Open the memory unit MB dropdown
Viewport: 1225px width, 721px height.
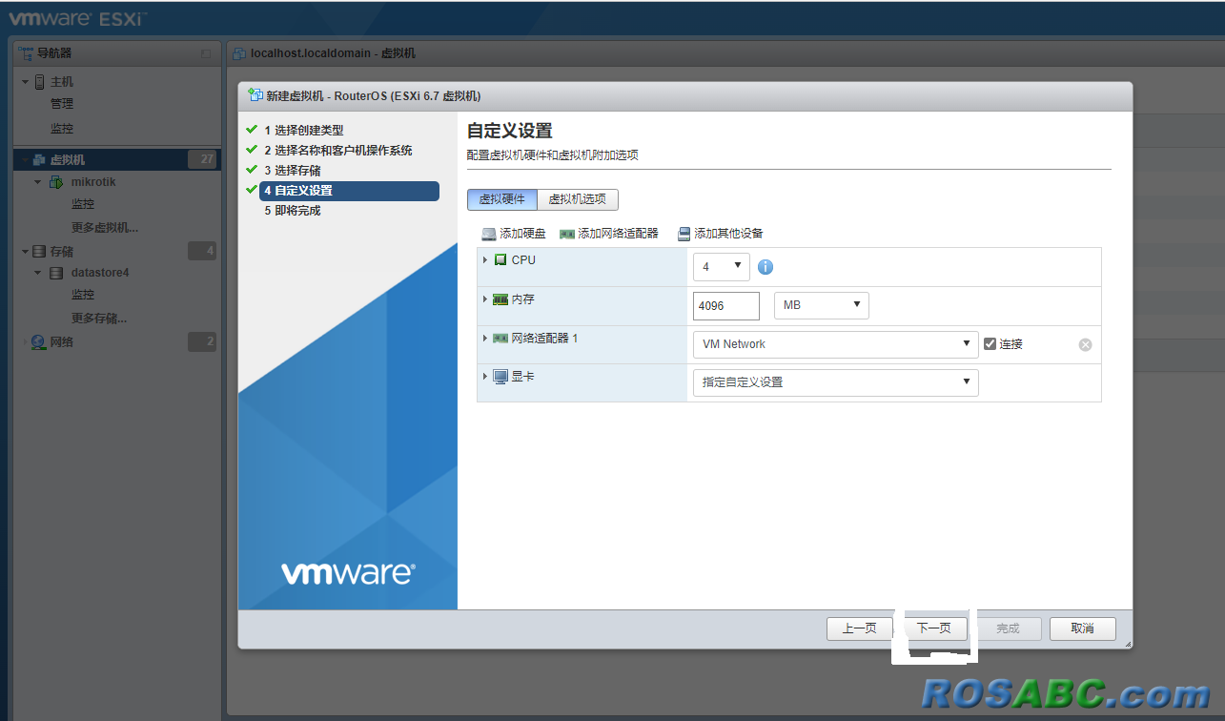[822, 305]
